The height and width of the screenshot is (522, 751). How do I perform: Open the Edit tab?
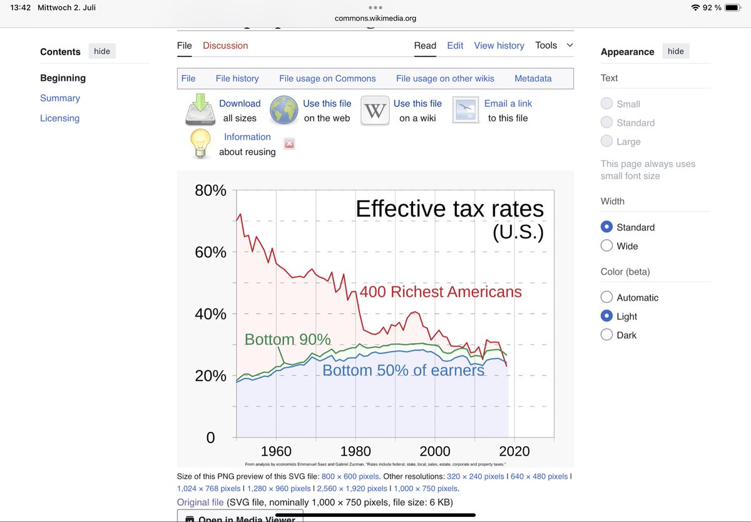tap(455, 46)
